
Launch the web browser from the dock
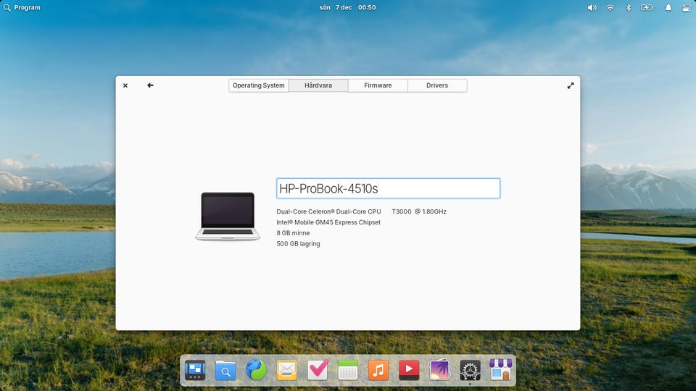256,370
